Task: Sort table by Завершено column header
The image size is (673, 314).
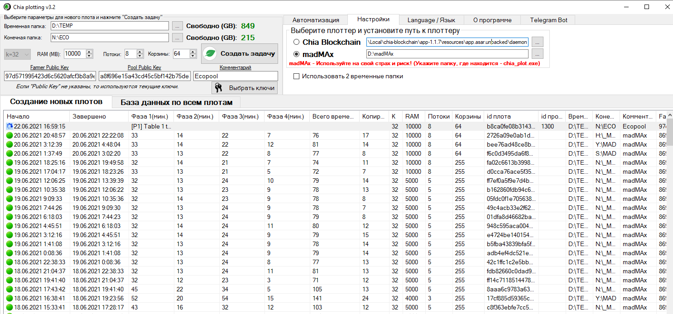Action: click(99, 116)
